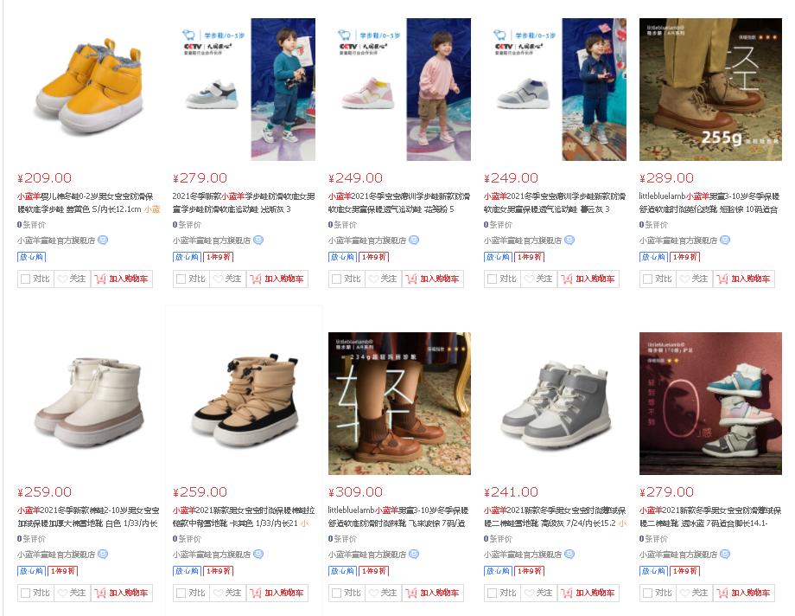This screenshot has width=795, height=616.
Task: Click 关注 to follow the top-row ¥249.00 grey sneaker
Action: click(538, 279)
